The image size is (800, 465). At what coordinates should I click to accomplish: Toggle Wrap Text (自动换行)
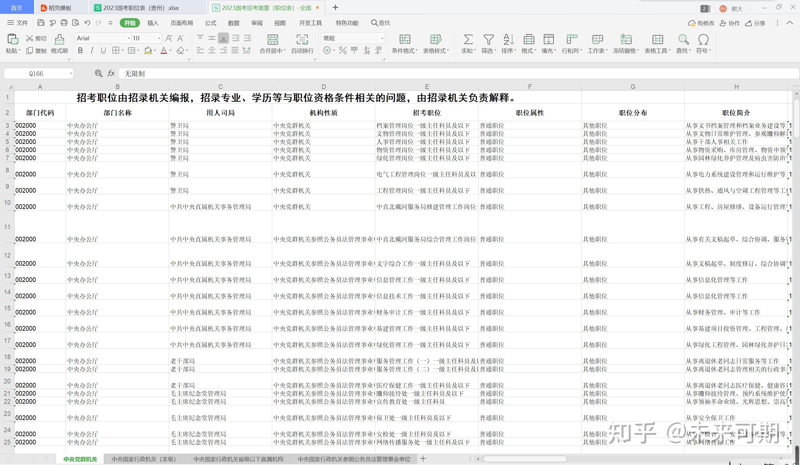coord(302,39)
